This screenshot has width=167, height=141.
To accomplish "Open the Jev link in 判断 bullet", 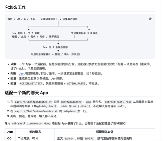I will [x=21, y=74].
